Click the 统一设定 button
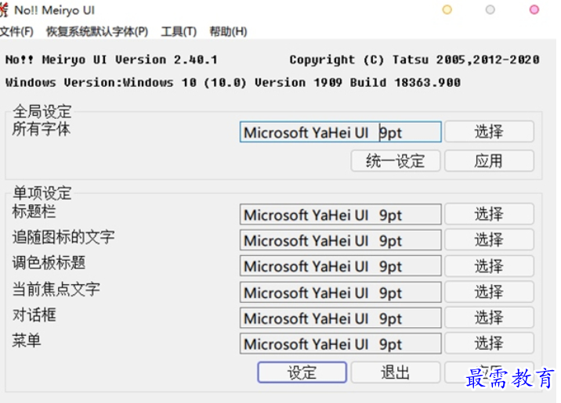The width and height of the screenshot is (561, 403). click(396, 161)
